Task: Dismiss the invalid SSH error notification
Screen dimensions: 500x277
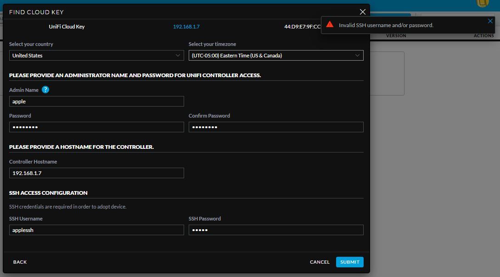Action: pyautogui.click(x=490, y=21)
